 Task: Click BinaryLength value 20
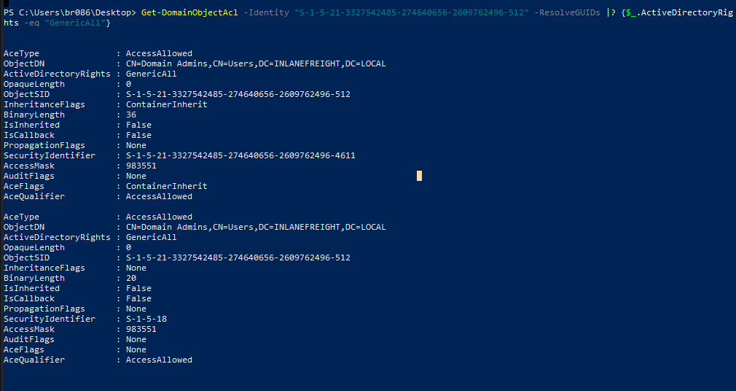tap(131, 278)
